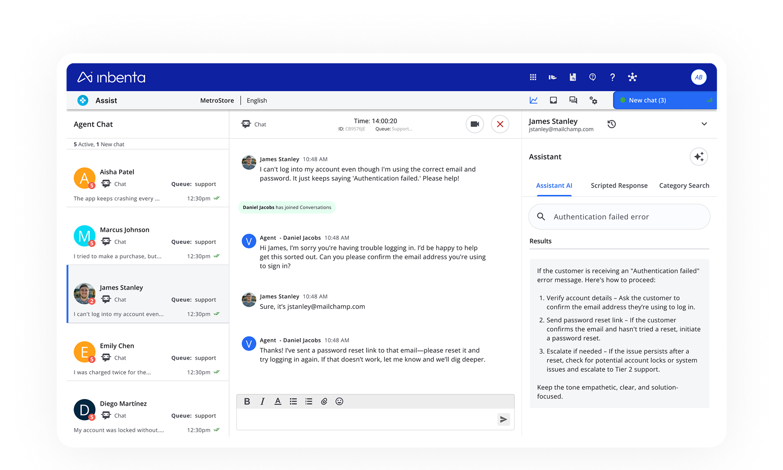Open the Category Search tab
The width and height of the screenshot is (783, 470).
pos(684,186)
